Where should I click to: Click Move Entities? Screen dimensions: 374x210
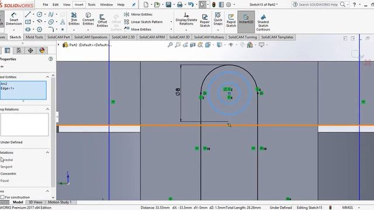[x=138, y=29]
